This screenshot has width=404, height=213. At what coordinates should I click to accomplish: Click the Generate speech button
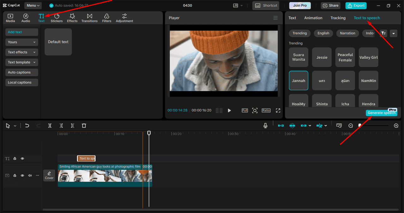pos(381,113)
